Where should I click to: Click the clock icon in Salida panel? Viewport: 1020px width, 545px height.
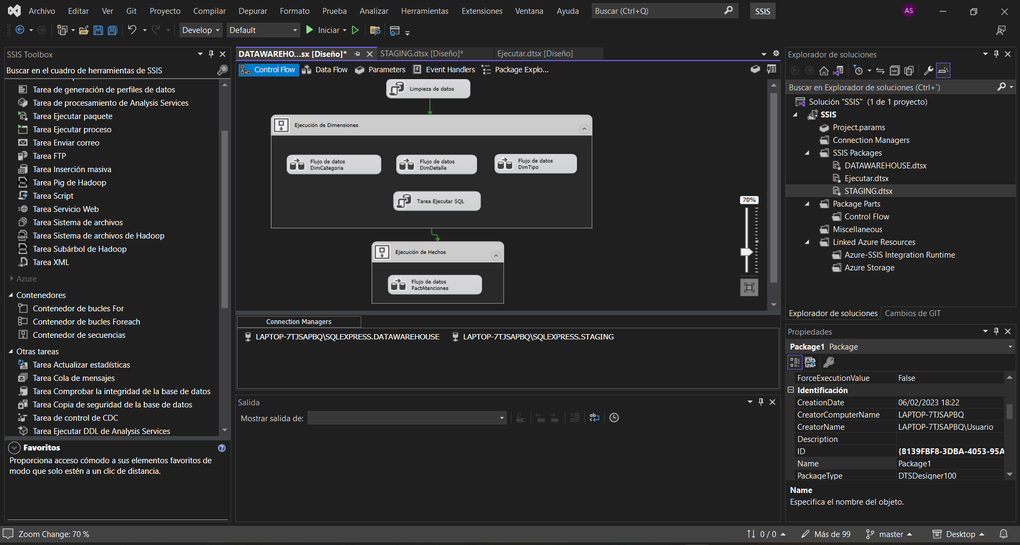click(614, 418)
